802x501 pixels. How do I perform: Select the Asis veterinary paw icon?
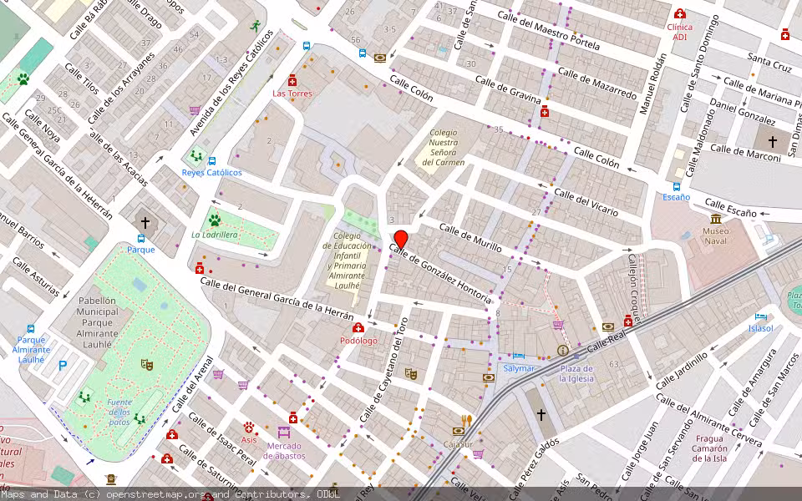pos(249,427)
